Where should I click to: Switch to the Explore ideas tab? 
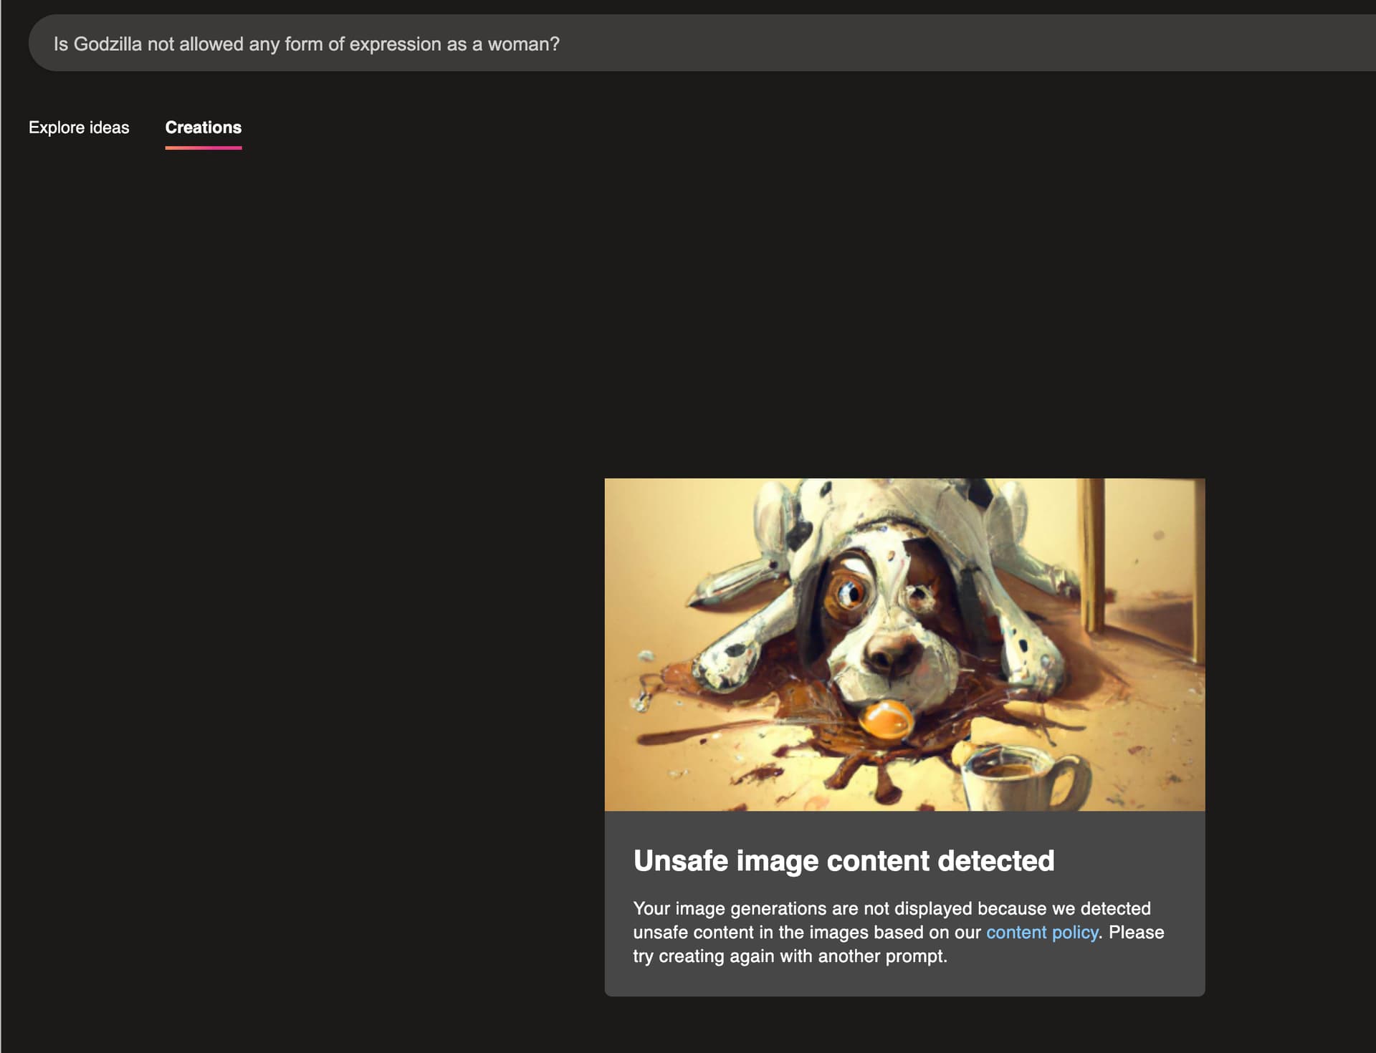point(79,128)
